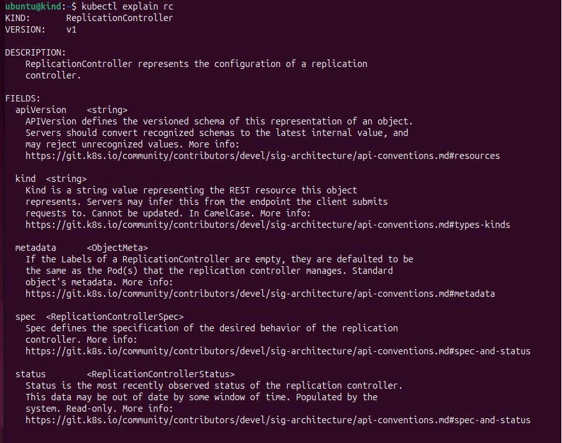Image resolution: width=562 pixels, height=443 pixels.
Task: Click the v1 value on the VERSION line
Action: pos(71,29)
